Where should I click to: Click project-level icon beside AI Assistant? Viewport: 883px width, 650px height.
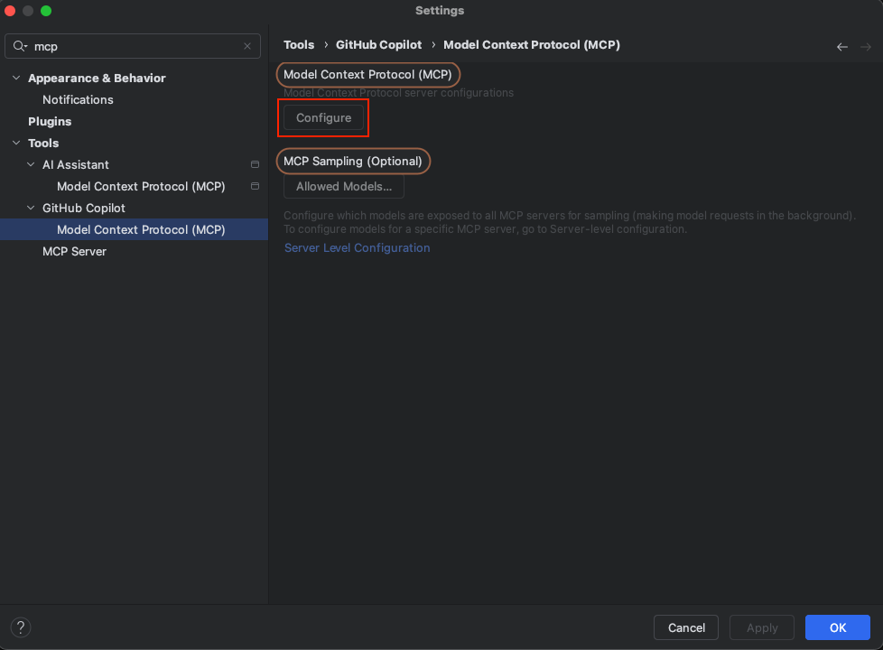256,164
